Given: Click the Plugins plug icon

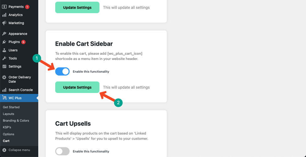Looking at the screenshot, I should pos(4,42).
